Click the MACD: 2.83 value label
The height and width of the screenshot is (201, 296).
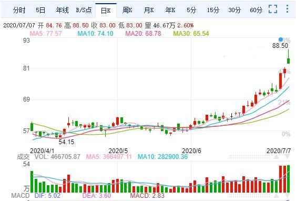147,196
